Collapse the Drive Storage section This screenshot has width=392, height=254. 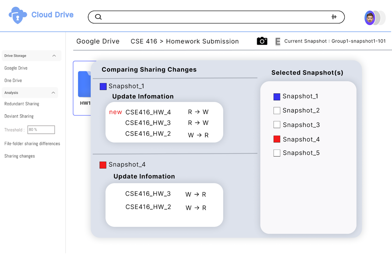(x=54, y=55)
